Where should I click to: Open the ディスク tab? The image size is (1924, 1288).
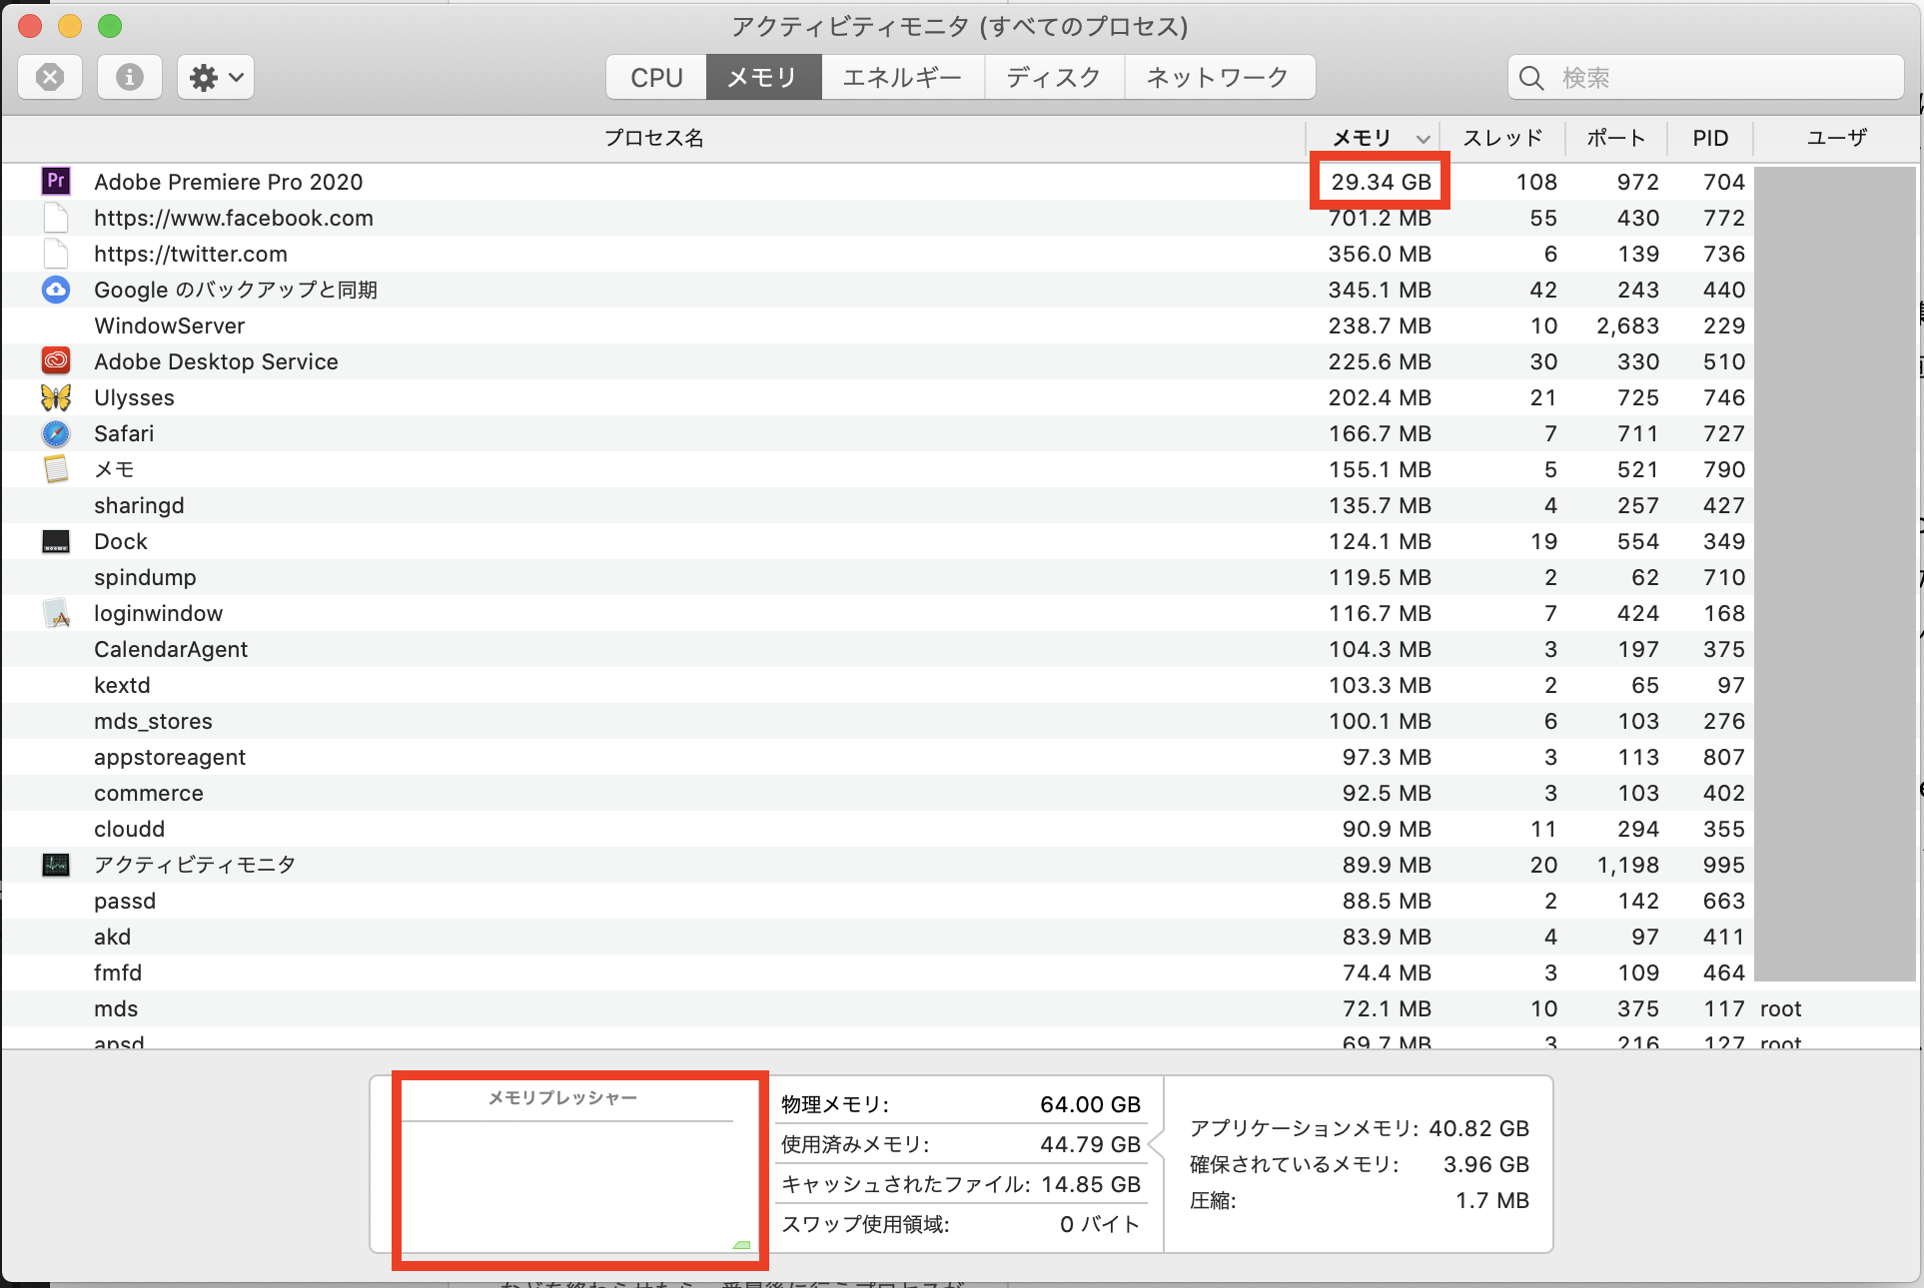[x=1053, y=77]
